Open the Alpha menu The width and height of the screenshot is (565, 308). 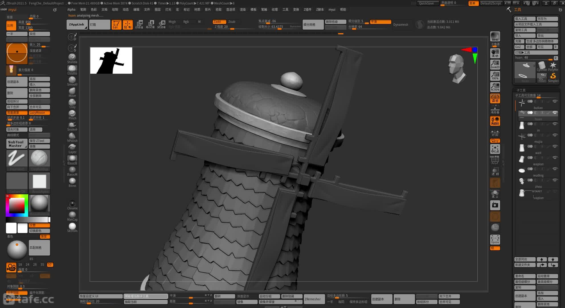(x=71, y=9)
